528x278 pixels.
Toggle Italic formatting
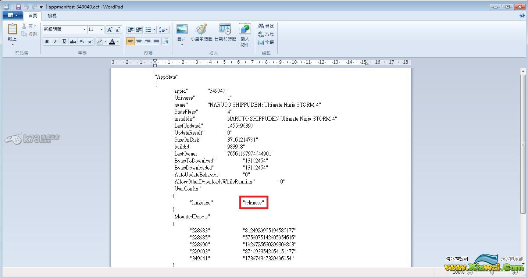(55, 42)
